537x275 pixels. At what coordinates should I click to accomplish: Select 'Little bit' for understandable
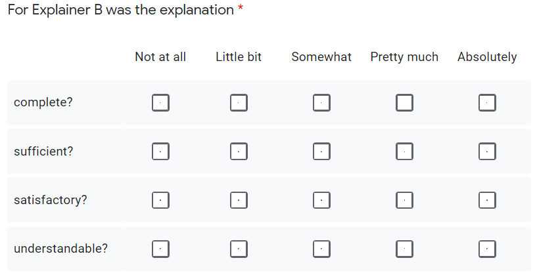click(x=239, y=249)
